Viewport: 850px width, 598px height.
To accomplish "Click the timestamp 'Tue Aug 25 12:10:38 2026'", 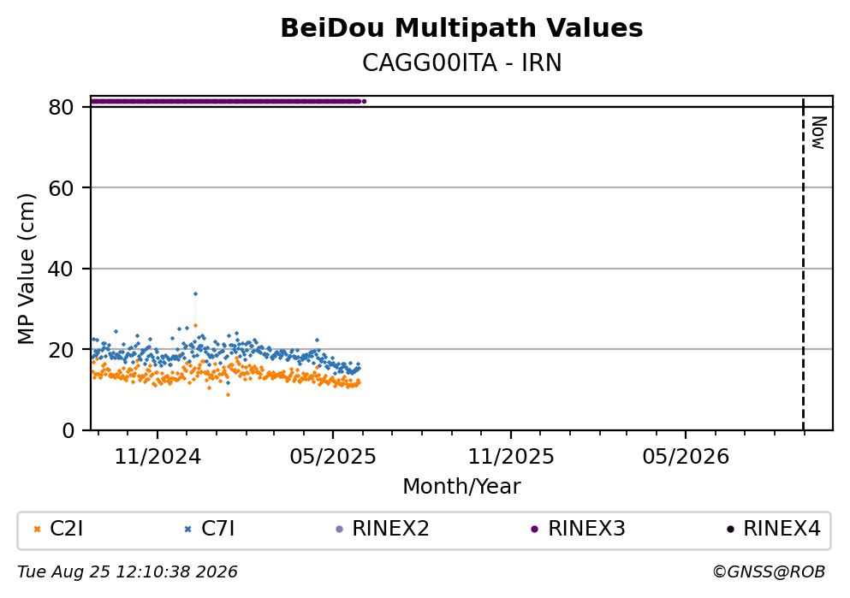I will point(128,572).
